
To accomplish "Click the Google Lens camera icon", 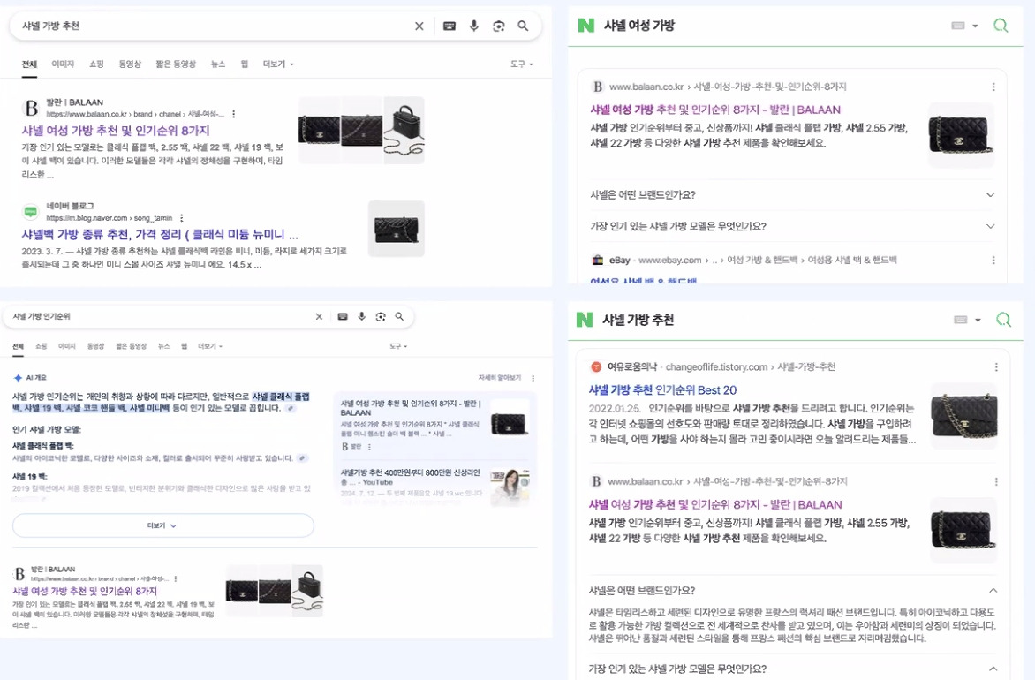I will tap(498, 26).
